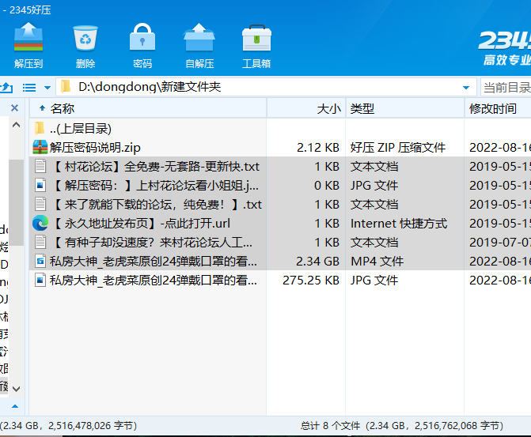Go up one level with the up arrow
531x437 pixels.
6,87
